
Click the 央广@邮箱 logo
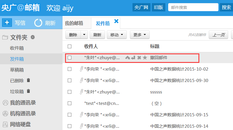(21, 7)
